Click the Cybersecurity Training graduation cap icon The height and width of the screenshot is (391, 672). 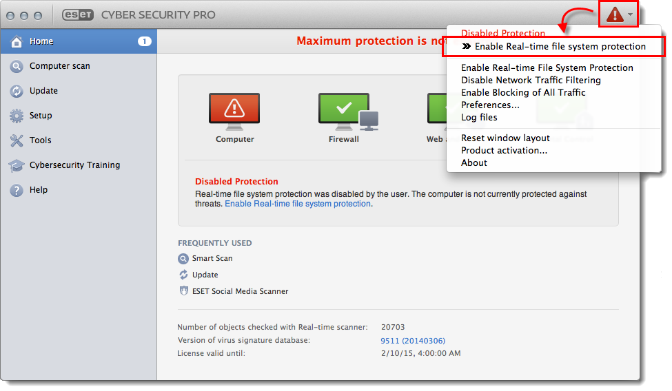(x=17, y=165)
